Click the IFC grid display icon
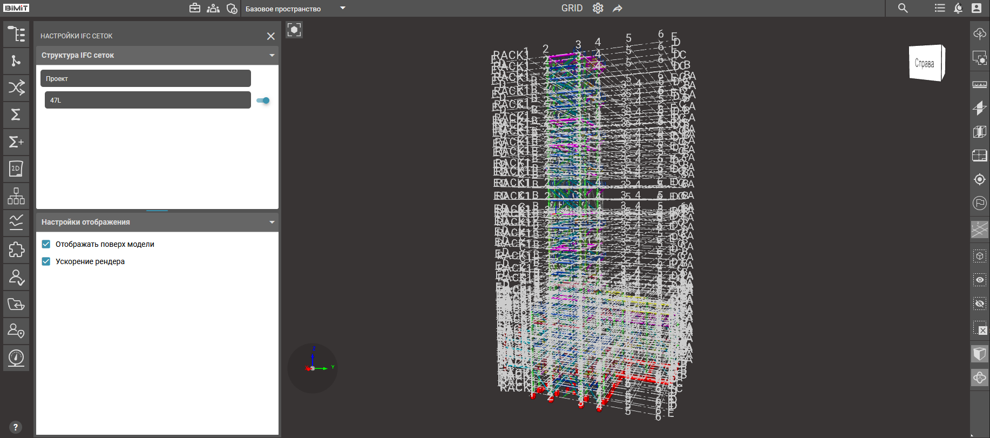 [979, 230]
